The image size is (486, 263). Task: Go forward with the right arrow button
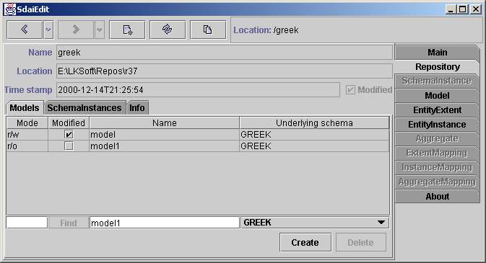click(76, 30)
